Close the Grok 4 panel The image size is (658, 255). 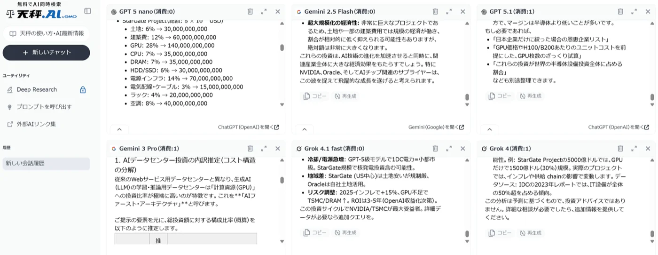coord(648,148)
